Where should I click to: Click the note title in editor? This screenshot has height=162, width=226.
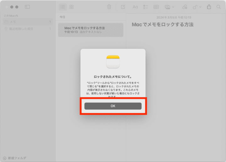[162, 24]
